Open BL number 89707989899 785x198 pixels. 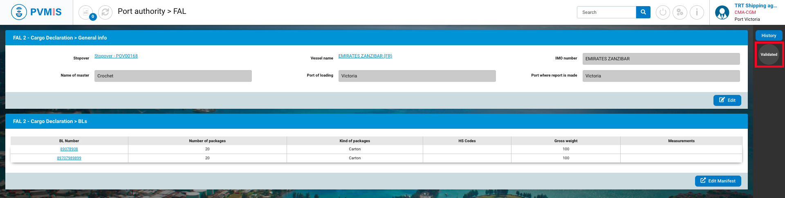69,158
